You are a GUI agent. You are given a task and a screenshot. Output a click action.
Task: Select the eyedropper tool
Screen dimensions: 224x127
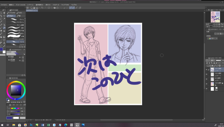pyautogui.click(x=1, y=22)
